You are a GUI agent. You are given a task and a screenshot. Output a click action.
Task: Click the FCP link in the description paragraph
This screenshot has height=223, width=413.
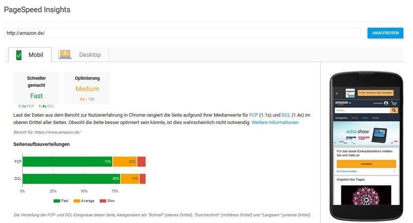253,115
